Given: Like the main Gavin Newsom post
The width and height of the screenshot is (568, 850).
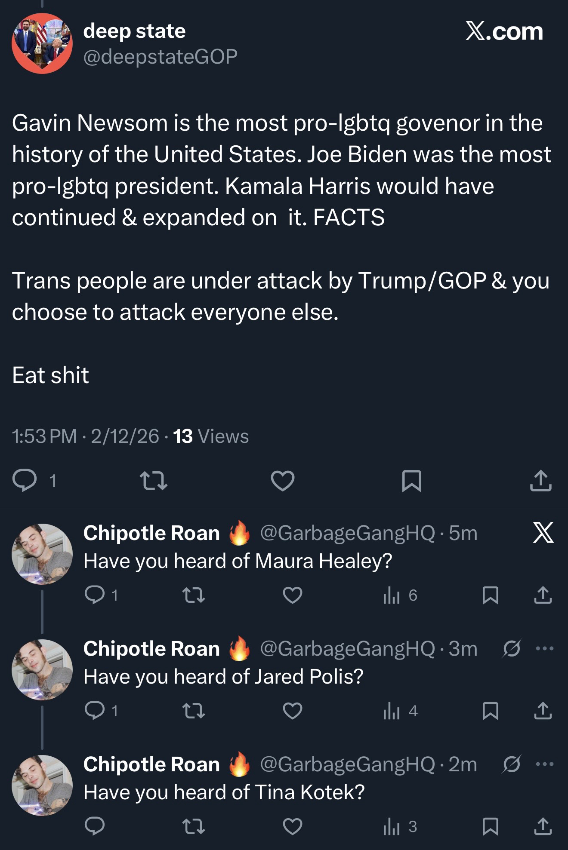Looking at the screenshot, I should (x=282, y=480).
